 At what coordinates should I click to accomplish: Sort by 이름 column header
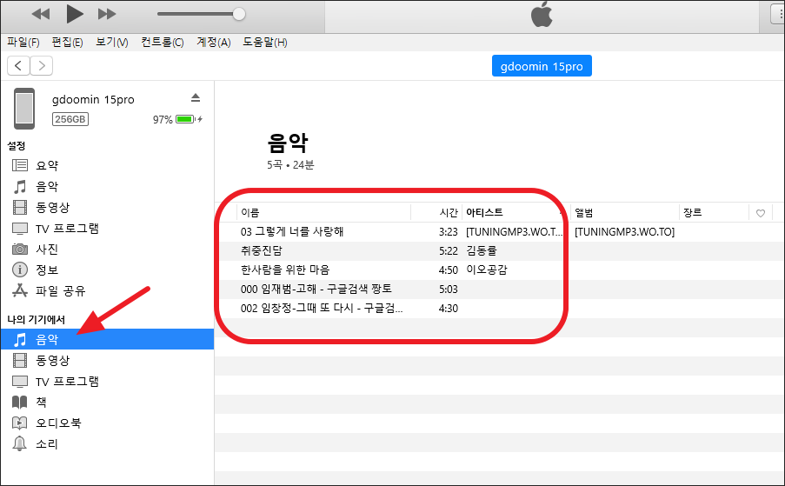pos(323,213)
